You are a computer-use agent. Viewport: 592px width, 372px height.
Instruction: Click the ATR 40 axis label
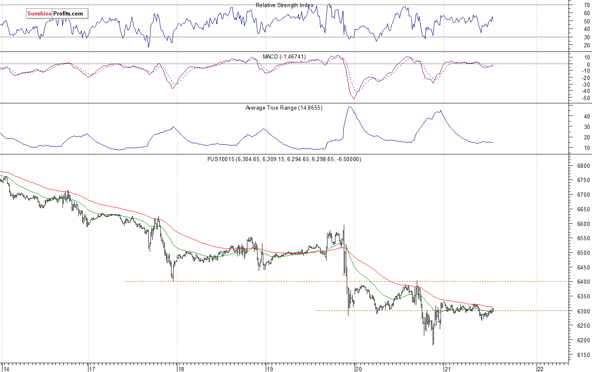pyautogui.click(x=587, y=116)
